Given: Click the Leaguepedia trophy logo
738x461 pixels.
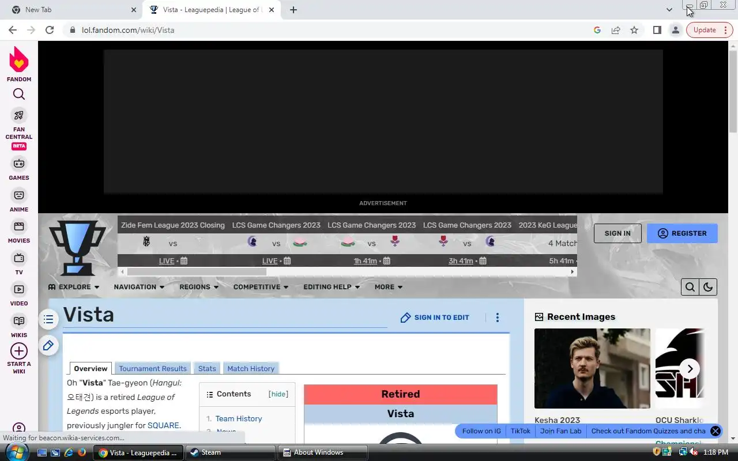Looking at the screenshot, I should [x=77, y=247].
